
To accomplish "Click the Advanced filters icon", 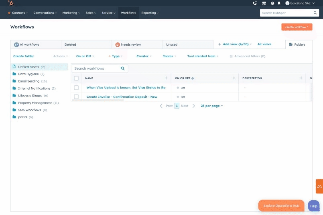I will click(231, 56).
